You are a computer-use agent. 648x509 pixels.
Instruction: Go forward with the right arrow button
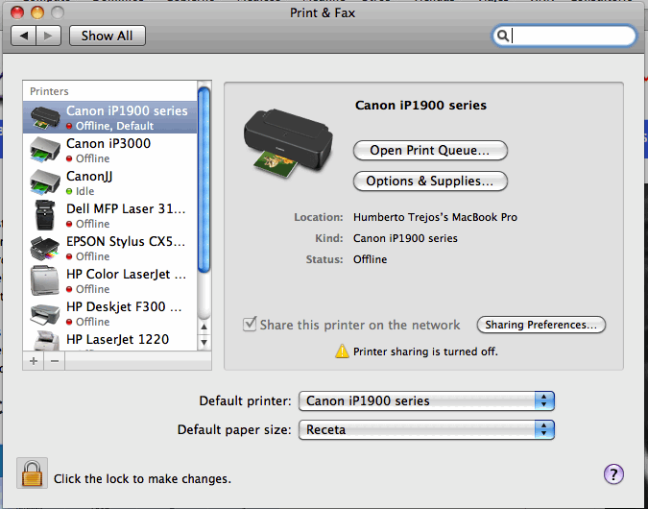49,36
